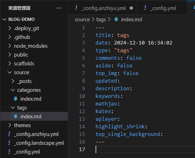Click the 'title: tags' line in editor
Image resolution: width=195 pixels, height=158 pixels.
tap(112, 35)
